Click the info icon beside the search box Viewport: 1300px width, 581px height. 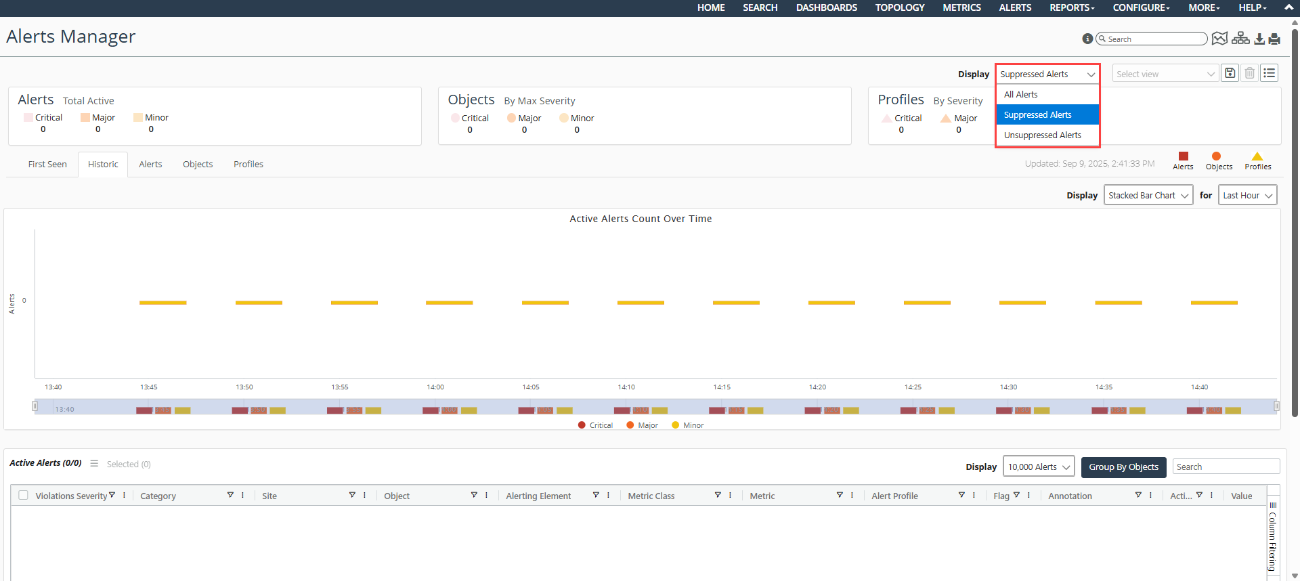click(x=1087, y=39)
